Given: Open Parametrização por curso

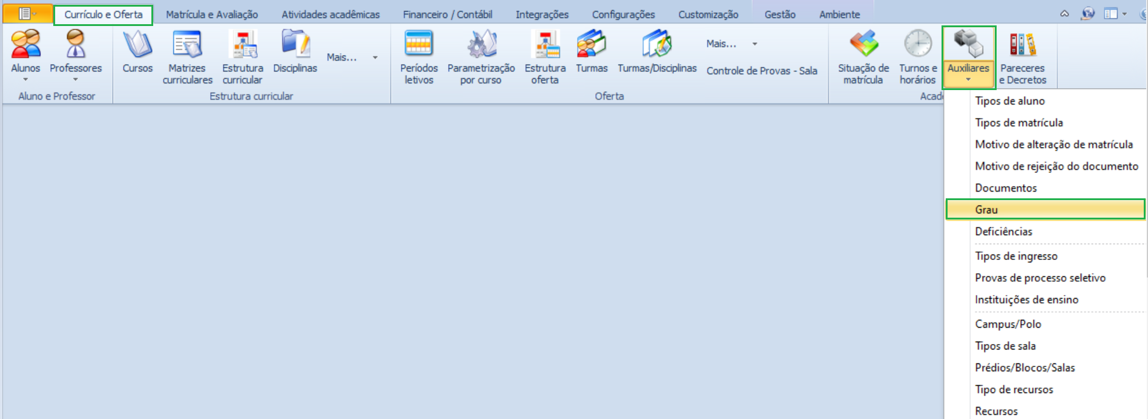Looking at the screenshot, I should coord(481,57).
